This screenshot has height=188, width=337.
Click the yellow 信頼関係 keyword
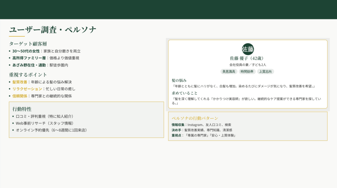pos(20,96)
